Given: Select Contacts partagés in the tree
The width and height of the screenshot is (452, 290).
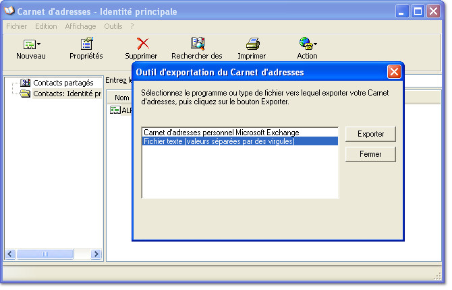Looking at the screenshot, I should point(63,83).
